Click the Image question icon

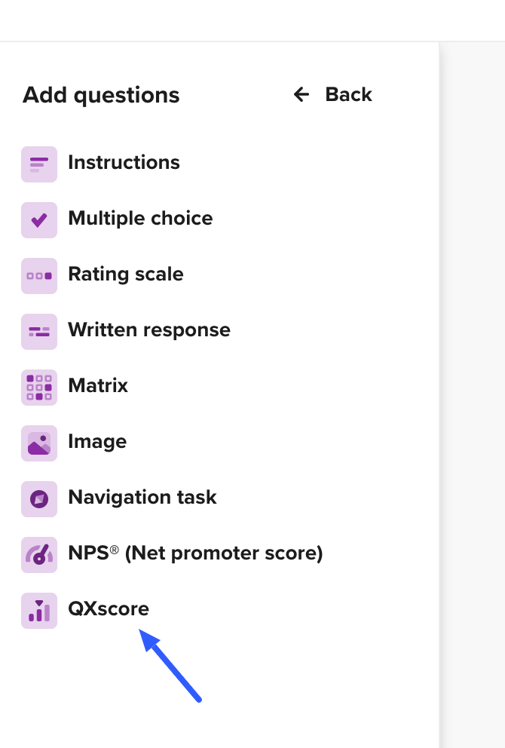pos(39,443)
